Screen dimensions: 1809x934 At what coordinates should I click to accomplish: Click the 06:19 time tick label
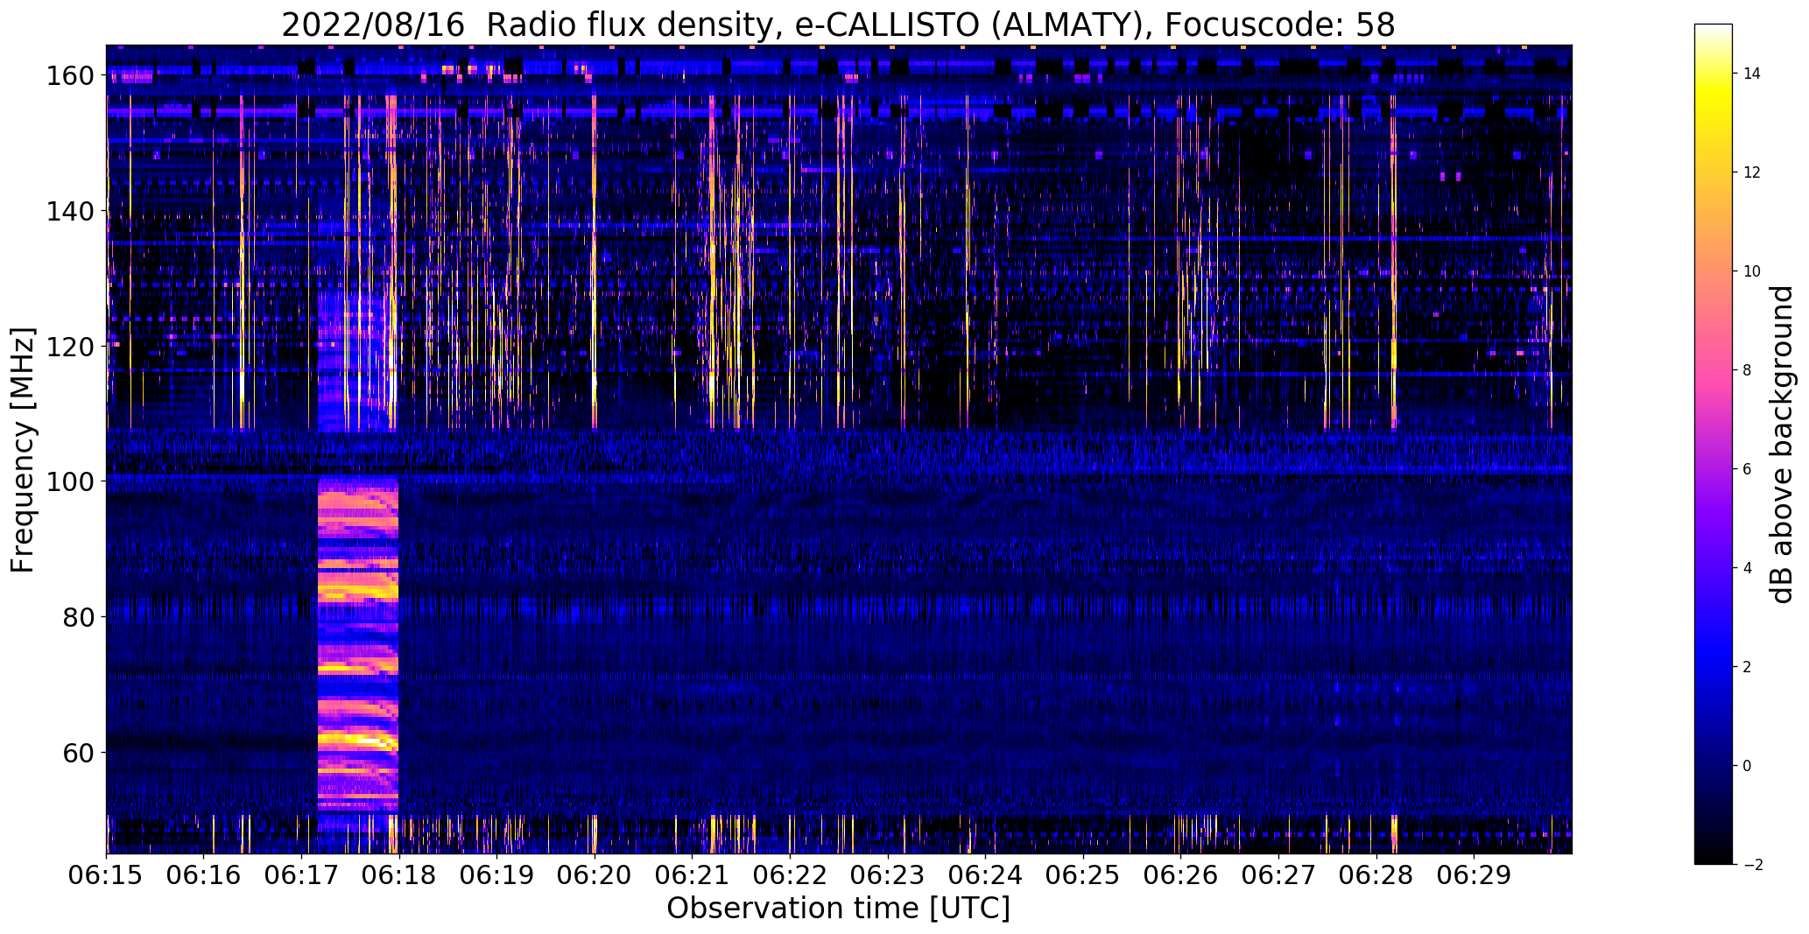click(497, 875)
